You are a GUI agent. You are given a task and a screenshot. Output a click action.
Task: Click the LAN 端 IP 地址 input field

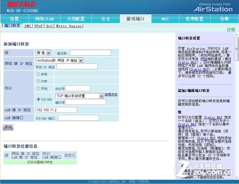pyautogui.click(x=56, y=110)
